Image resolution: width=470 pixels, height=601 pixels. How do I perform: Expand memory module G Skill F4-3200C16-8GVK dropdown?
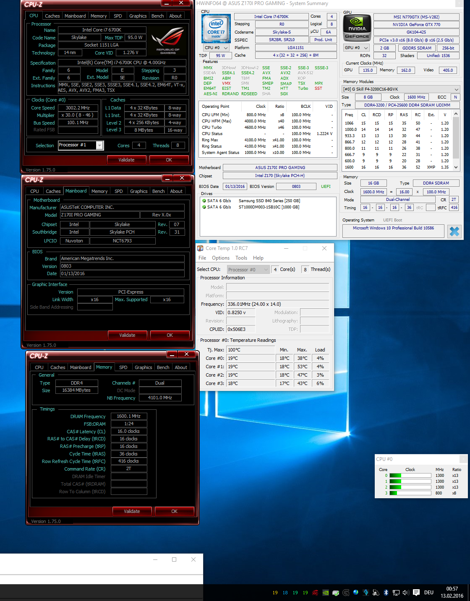(x=401, y=89)
